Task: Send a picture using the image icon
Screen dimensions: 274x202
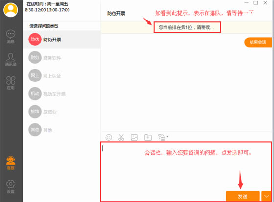Action: pos(134,137)
